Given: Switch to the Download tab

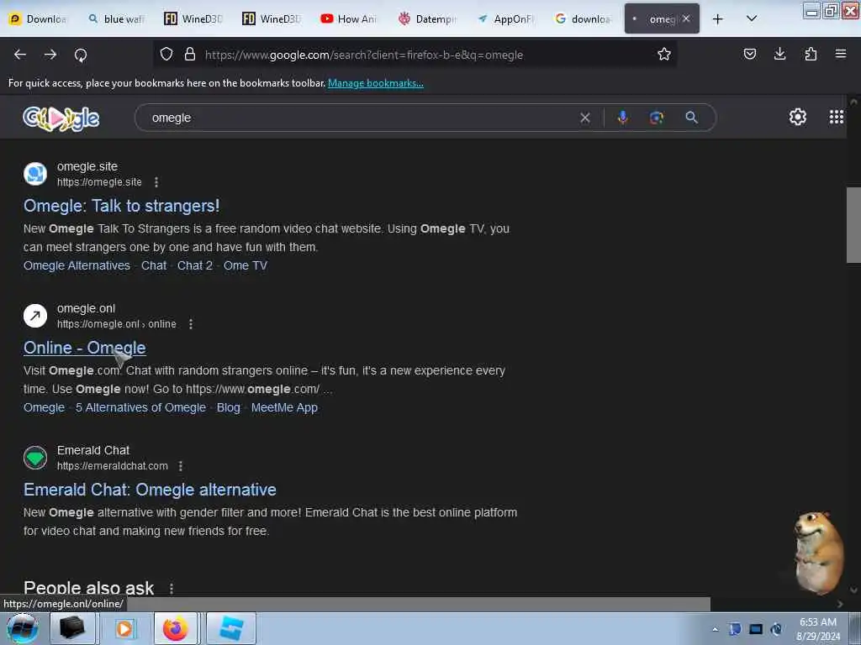Looking at the screenshot, I should [39, 18].
